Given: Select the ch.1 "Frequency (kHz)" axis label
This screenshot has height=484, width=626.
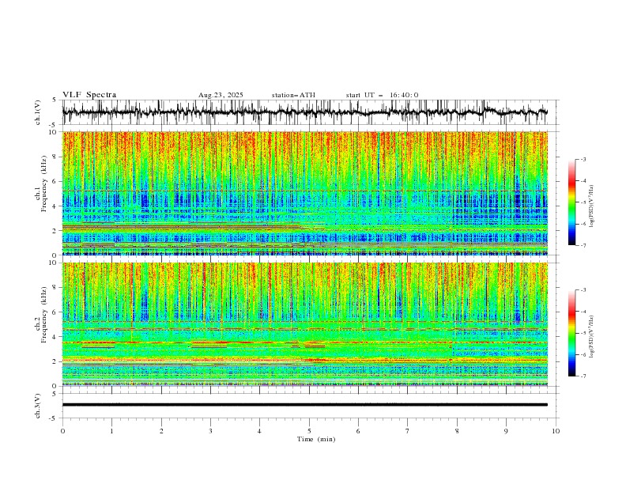Looking at the screenshot, I should (x=44, y=183).
